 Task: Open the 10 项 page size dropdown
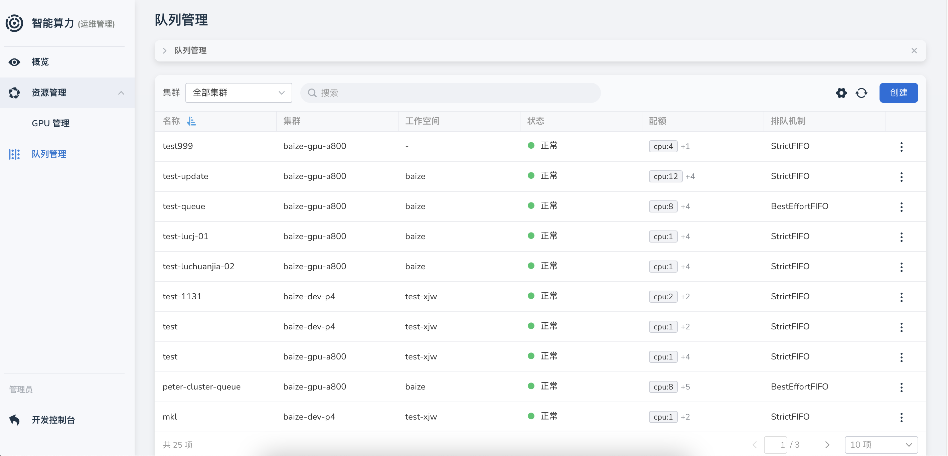(881, 445)
